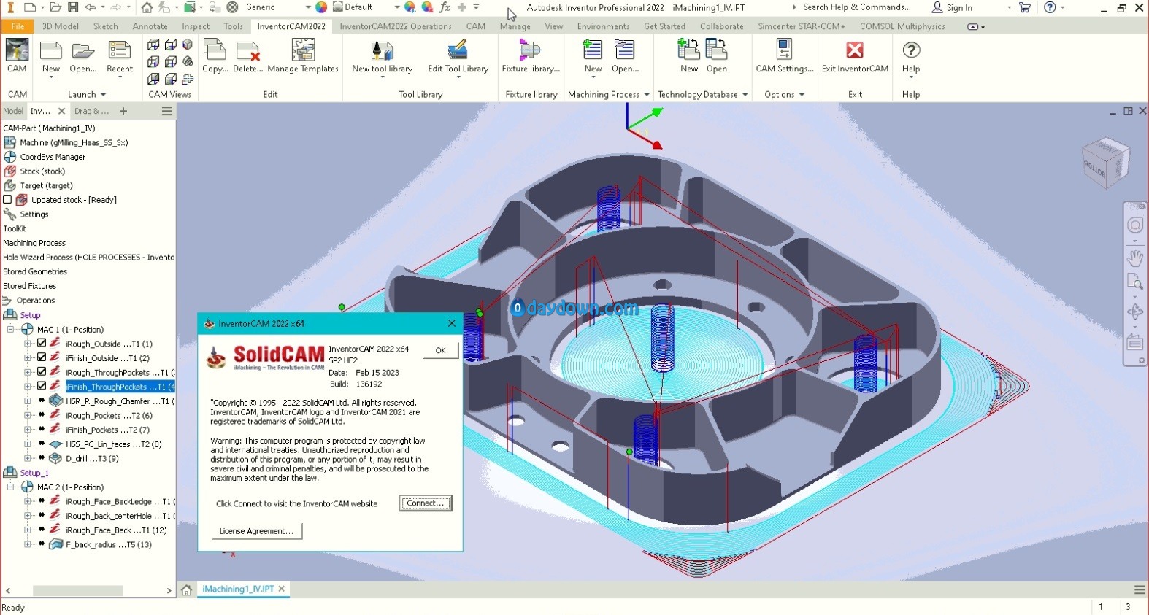Open the Fixture library
Image resolution: width=1149 pixels, height=615 pixels.
531,57
